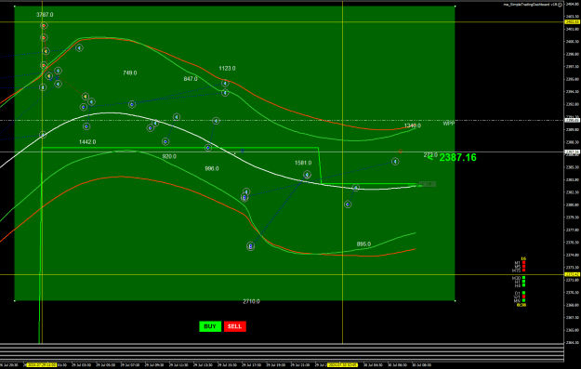The height and width of the screenshot is (369, 581).
Task: Select the 1581.0 chart label
Action: (x=303, y=163)
